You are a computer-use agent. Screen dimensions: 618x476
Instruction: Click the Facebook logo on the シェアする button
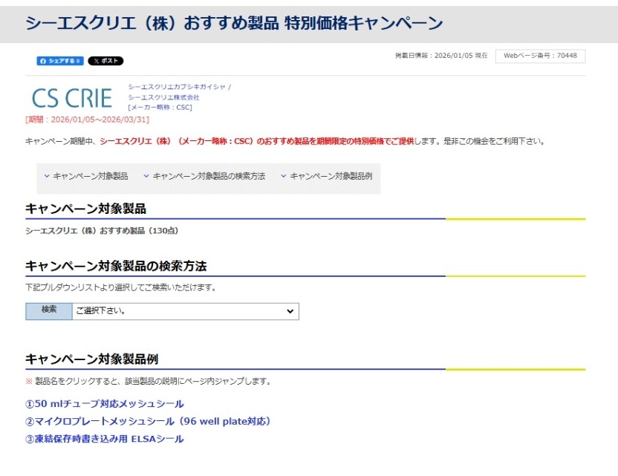[x=43, y=61]
